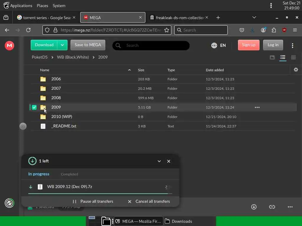This screenshot has width=302, height=226.
Task: Open column settings gear icon
Action: (296, 69)
